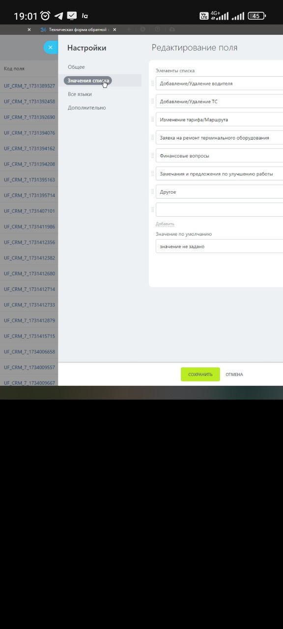Open the Все языки section
The width and height of the screenshot is (283, 629).
[x=80, y=94]
